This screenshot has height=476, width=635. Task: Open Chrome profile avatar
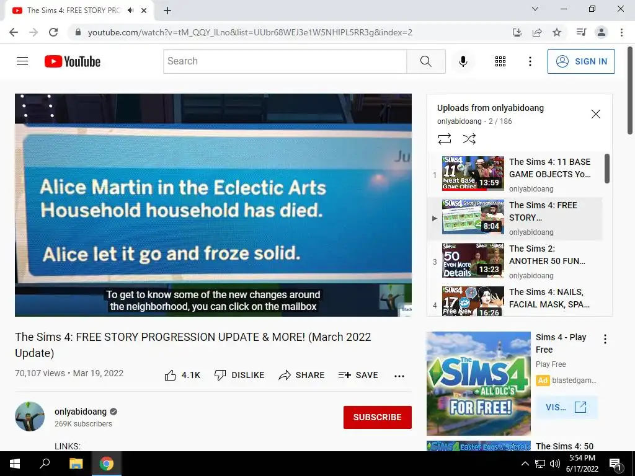tap(602, 32)
